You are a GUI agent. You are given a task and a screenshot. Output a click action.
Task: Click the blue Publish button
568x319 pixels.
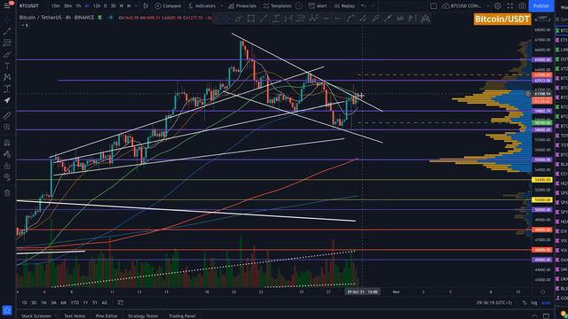[x=541, y=6]
